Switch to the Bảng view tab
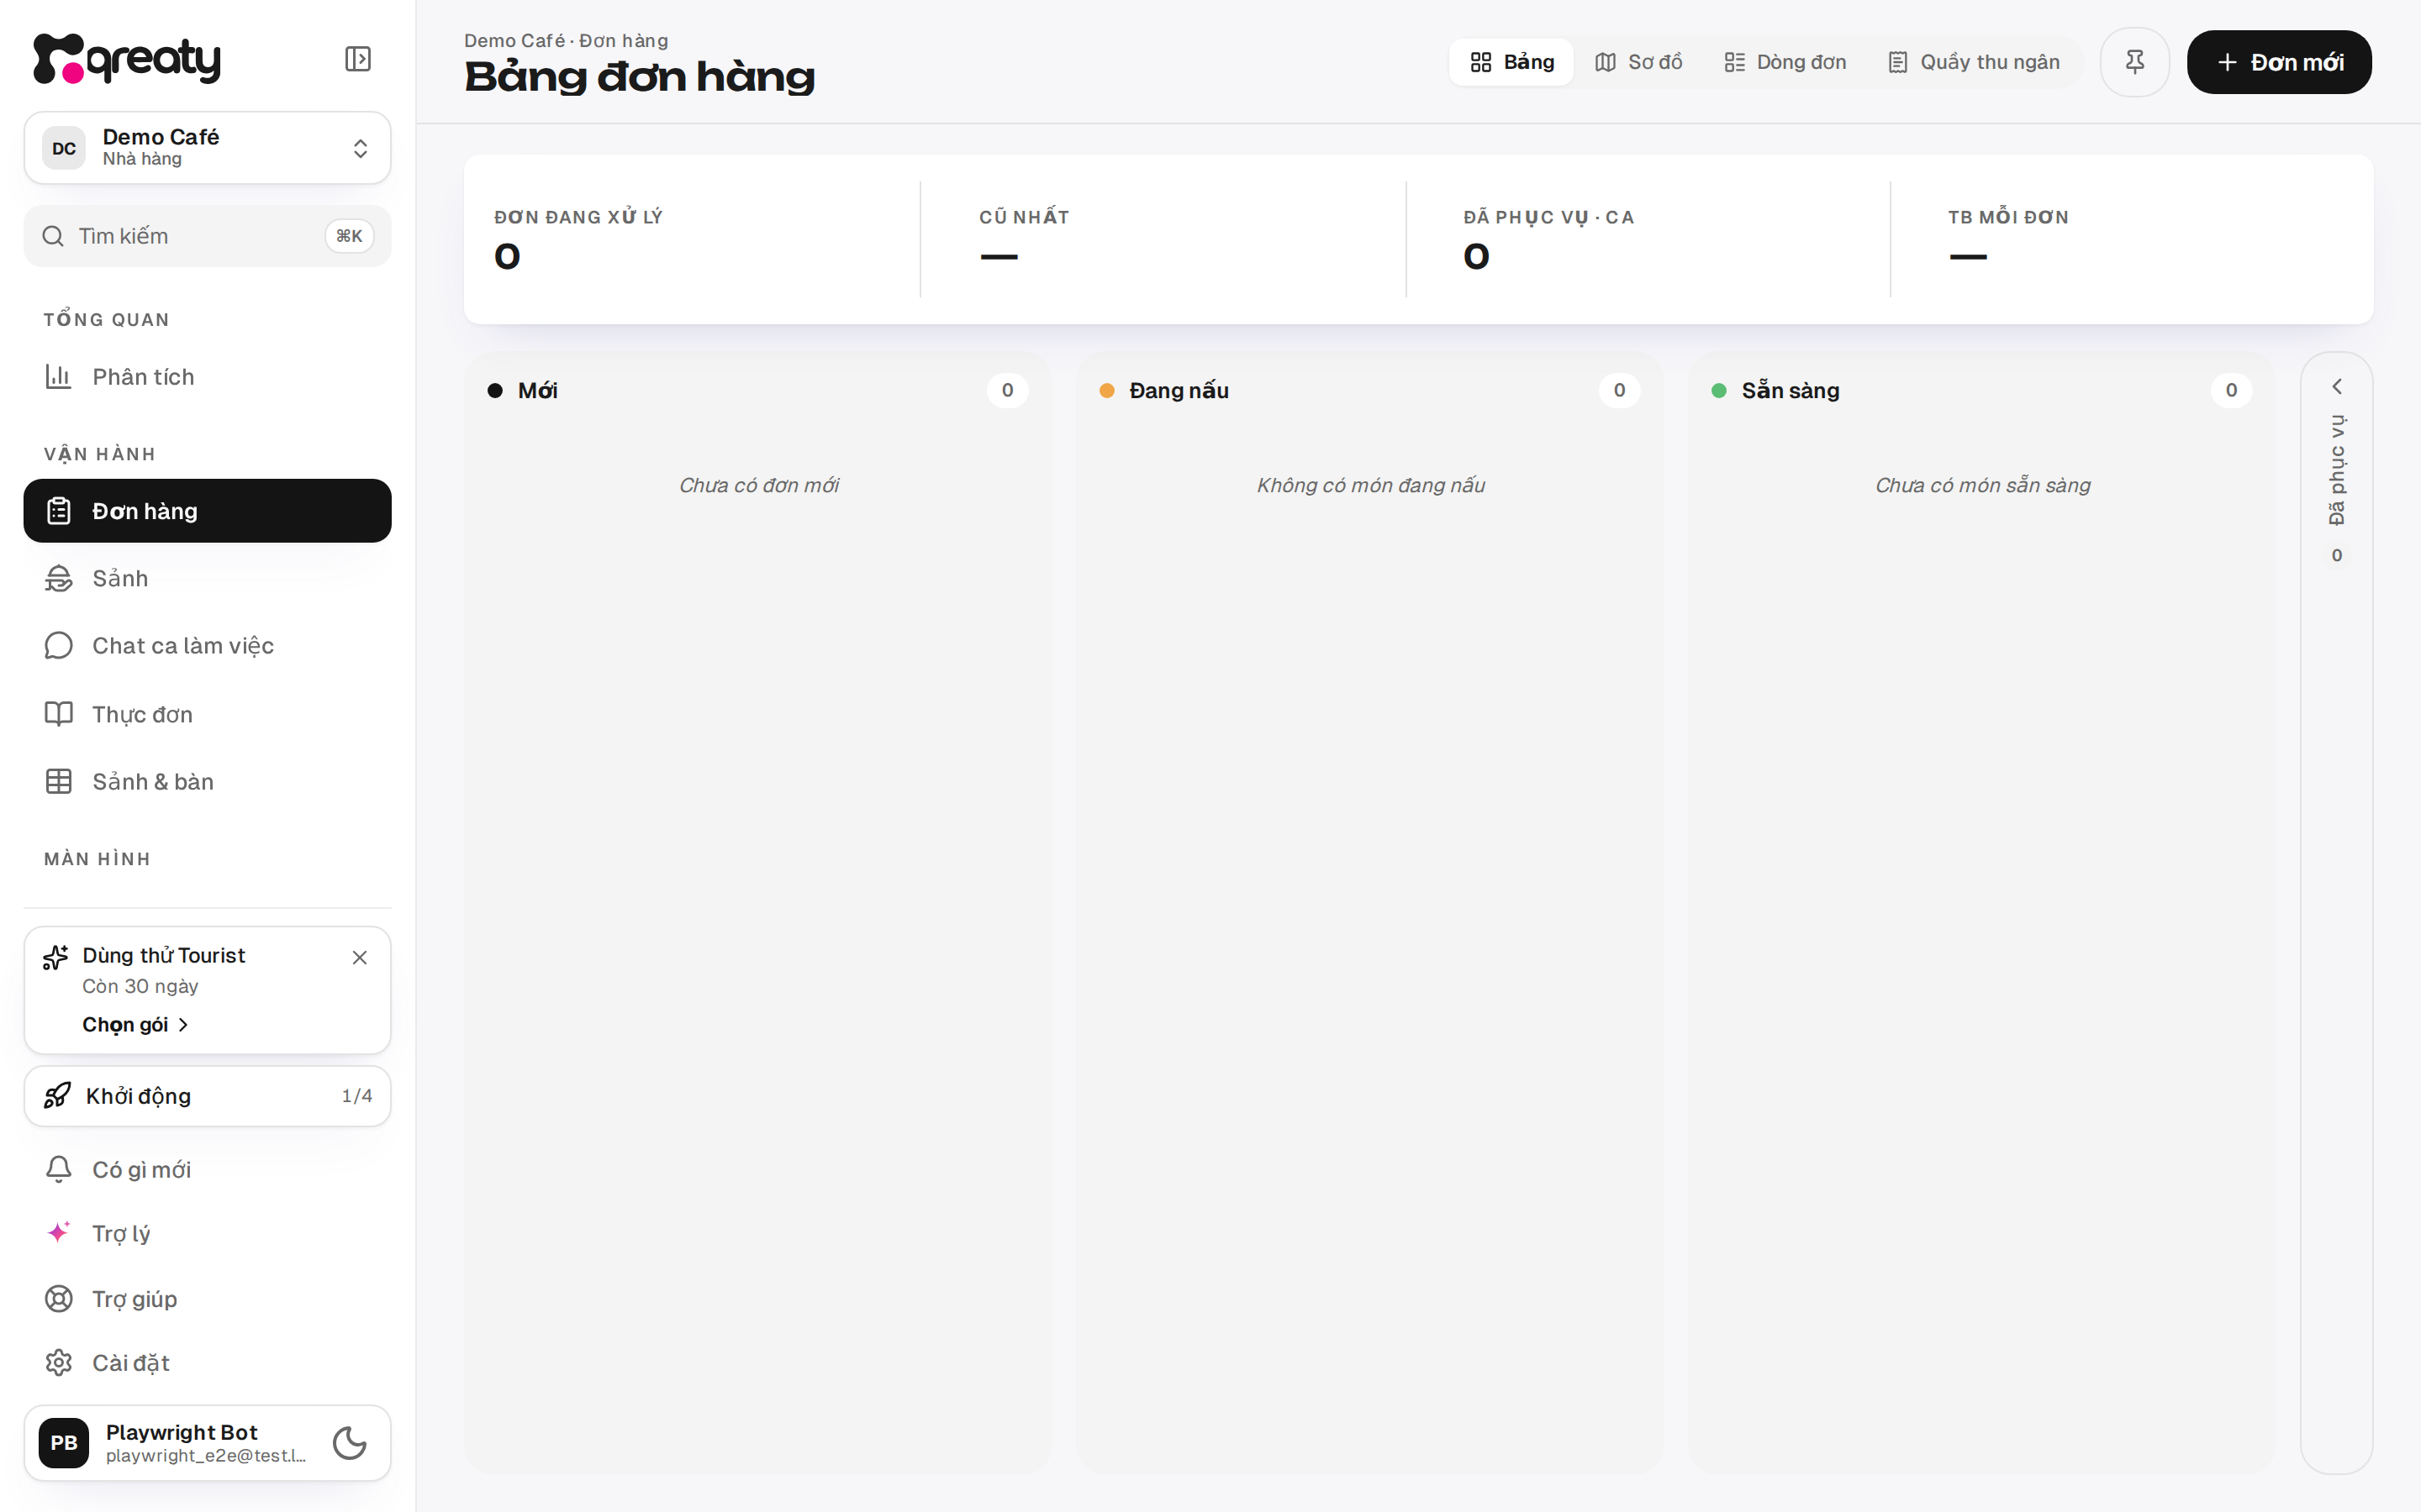 1511,62
